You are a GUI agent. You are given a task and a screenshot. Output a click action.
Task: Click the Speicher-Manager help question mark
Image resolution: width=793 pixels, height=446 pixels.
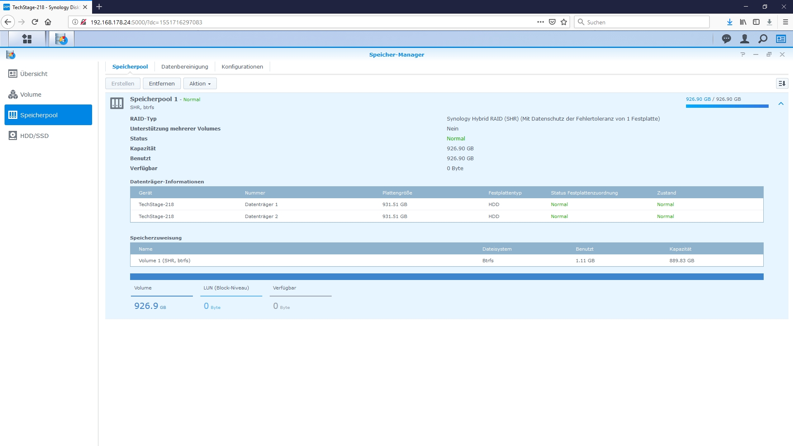(x=743, y=55)
